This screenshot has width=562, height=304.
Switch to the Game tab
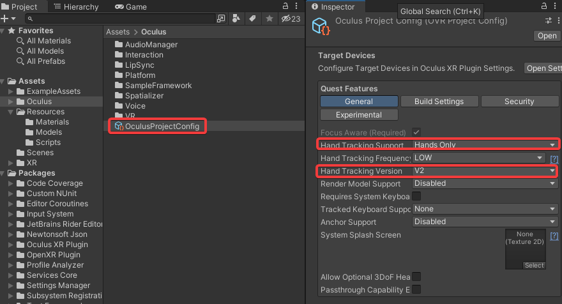[130, 7]
